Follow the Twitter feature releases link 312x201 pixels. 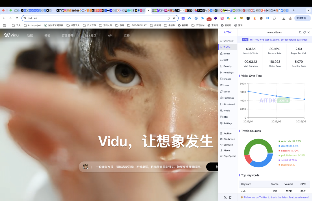click(275, 198)
